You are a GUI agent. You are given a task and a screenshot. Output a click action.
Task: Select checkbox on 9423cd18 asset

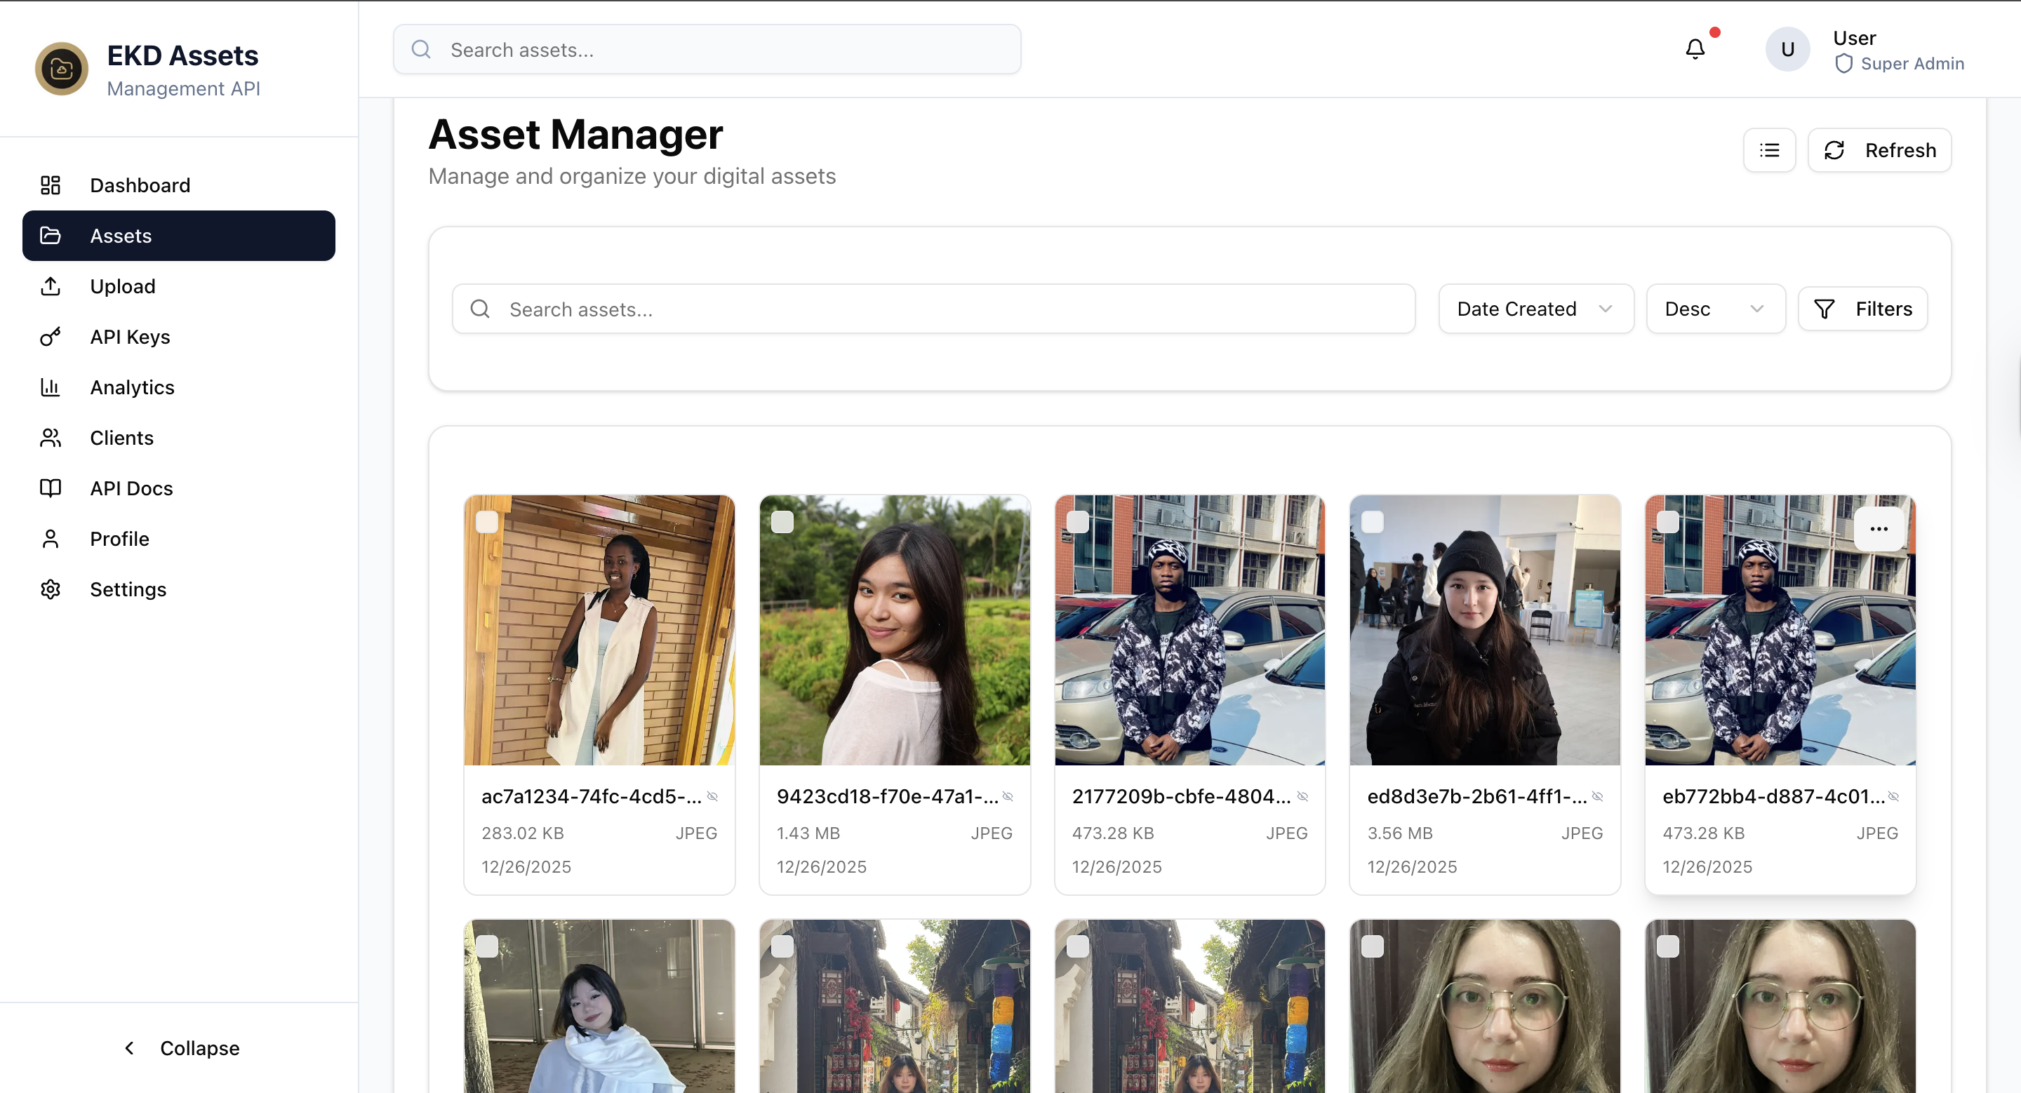coord(782,522)
